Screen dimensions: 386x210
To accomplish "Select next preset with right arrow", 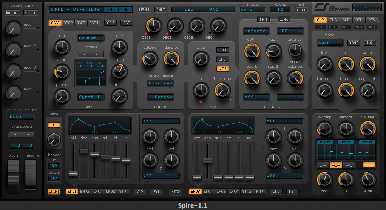I will pyautogui.click(x=126, y=9).
